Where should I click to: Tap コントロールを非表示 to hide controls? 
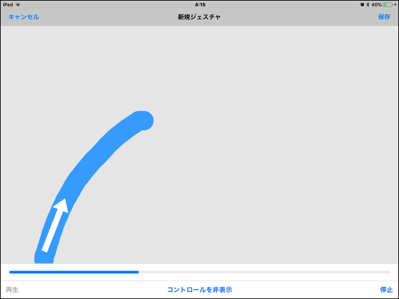pyautogui.click(x=199, y=290)
